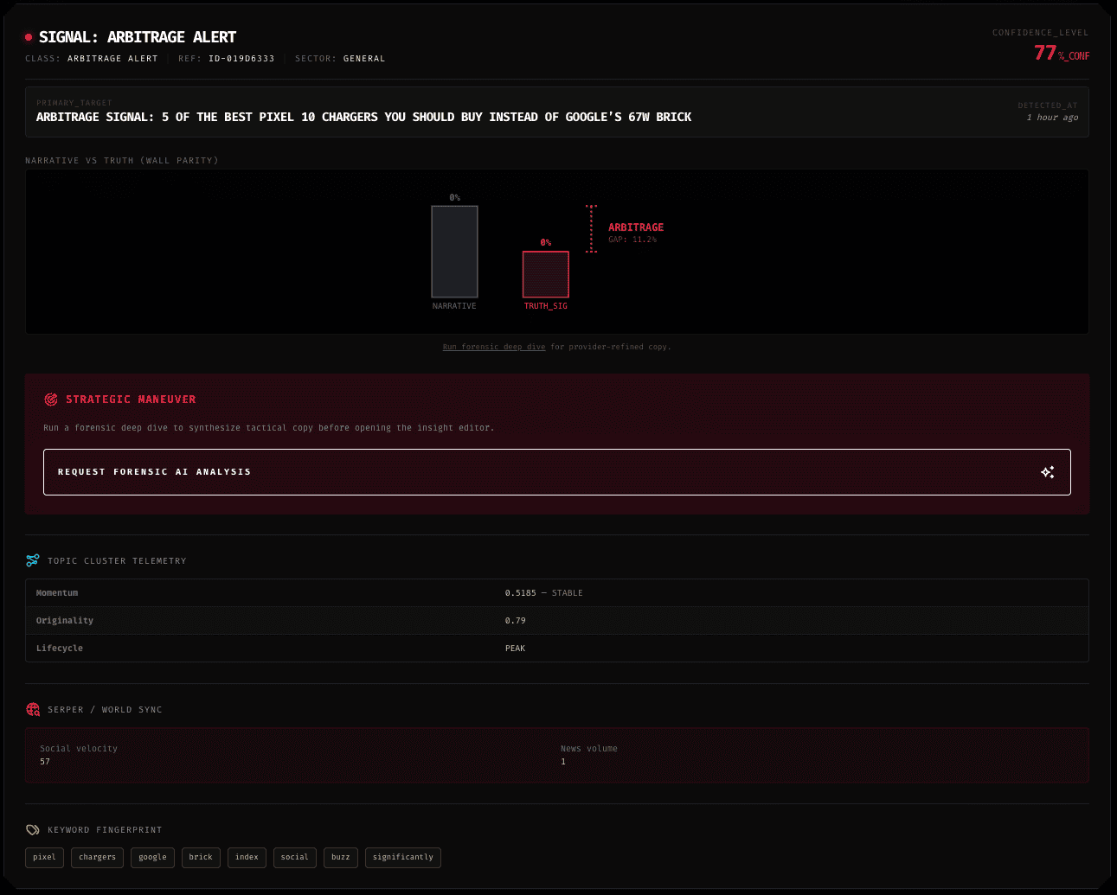The width and height of the screenshot is (1117, 895).
Task: Click the 77 confidence level number
Action: point(1045,53)
